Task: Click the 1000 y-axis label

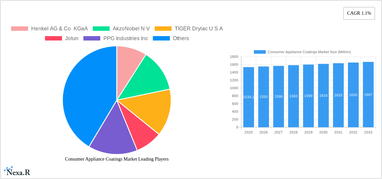Action: [234, 88]
